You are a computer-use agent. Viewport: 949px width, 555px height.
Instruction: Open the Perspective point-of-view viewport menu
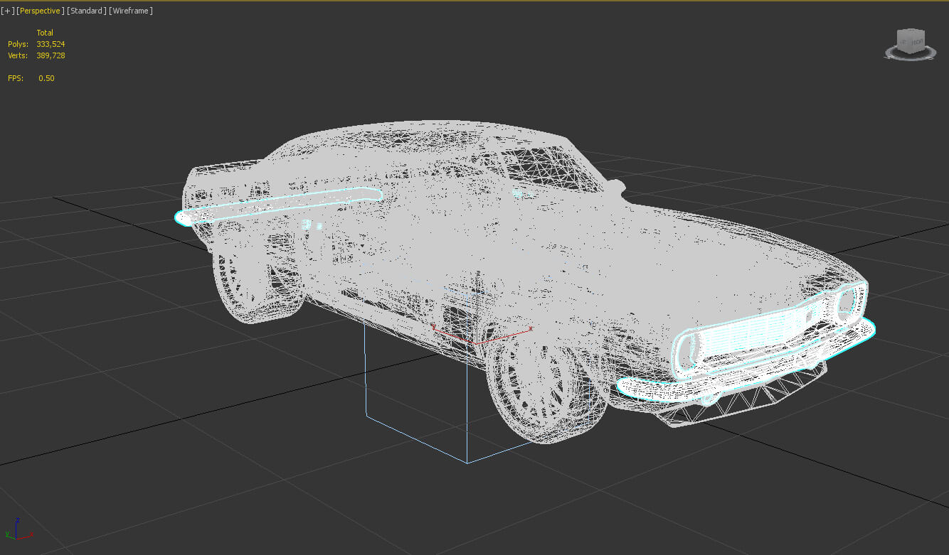(x=40, y=11)
